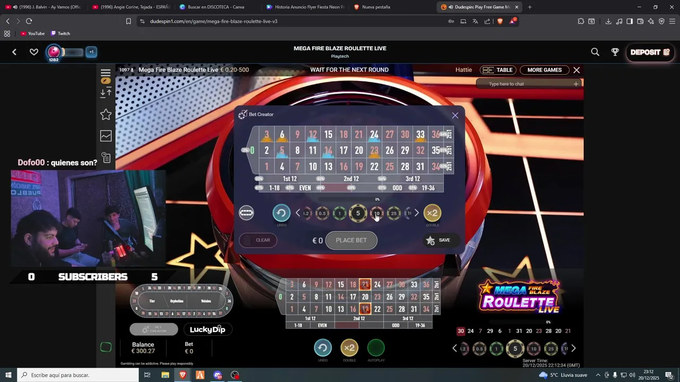This screenshot has height=382, width=680.
Task: Bet on green 0 in Bet Creator
Action: click(252, 151)
